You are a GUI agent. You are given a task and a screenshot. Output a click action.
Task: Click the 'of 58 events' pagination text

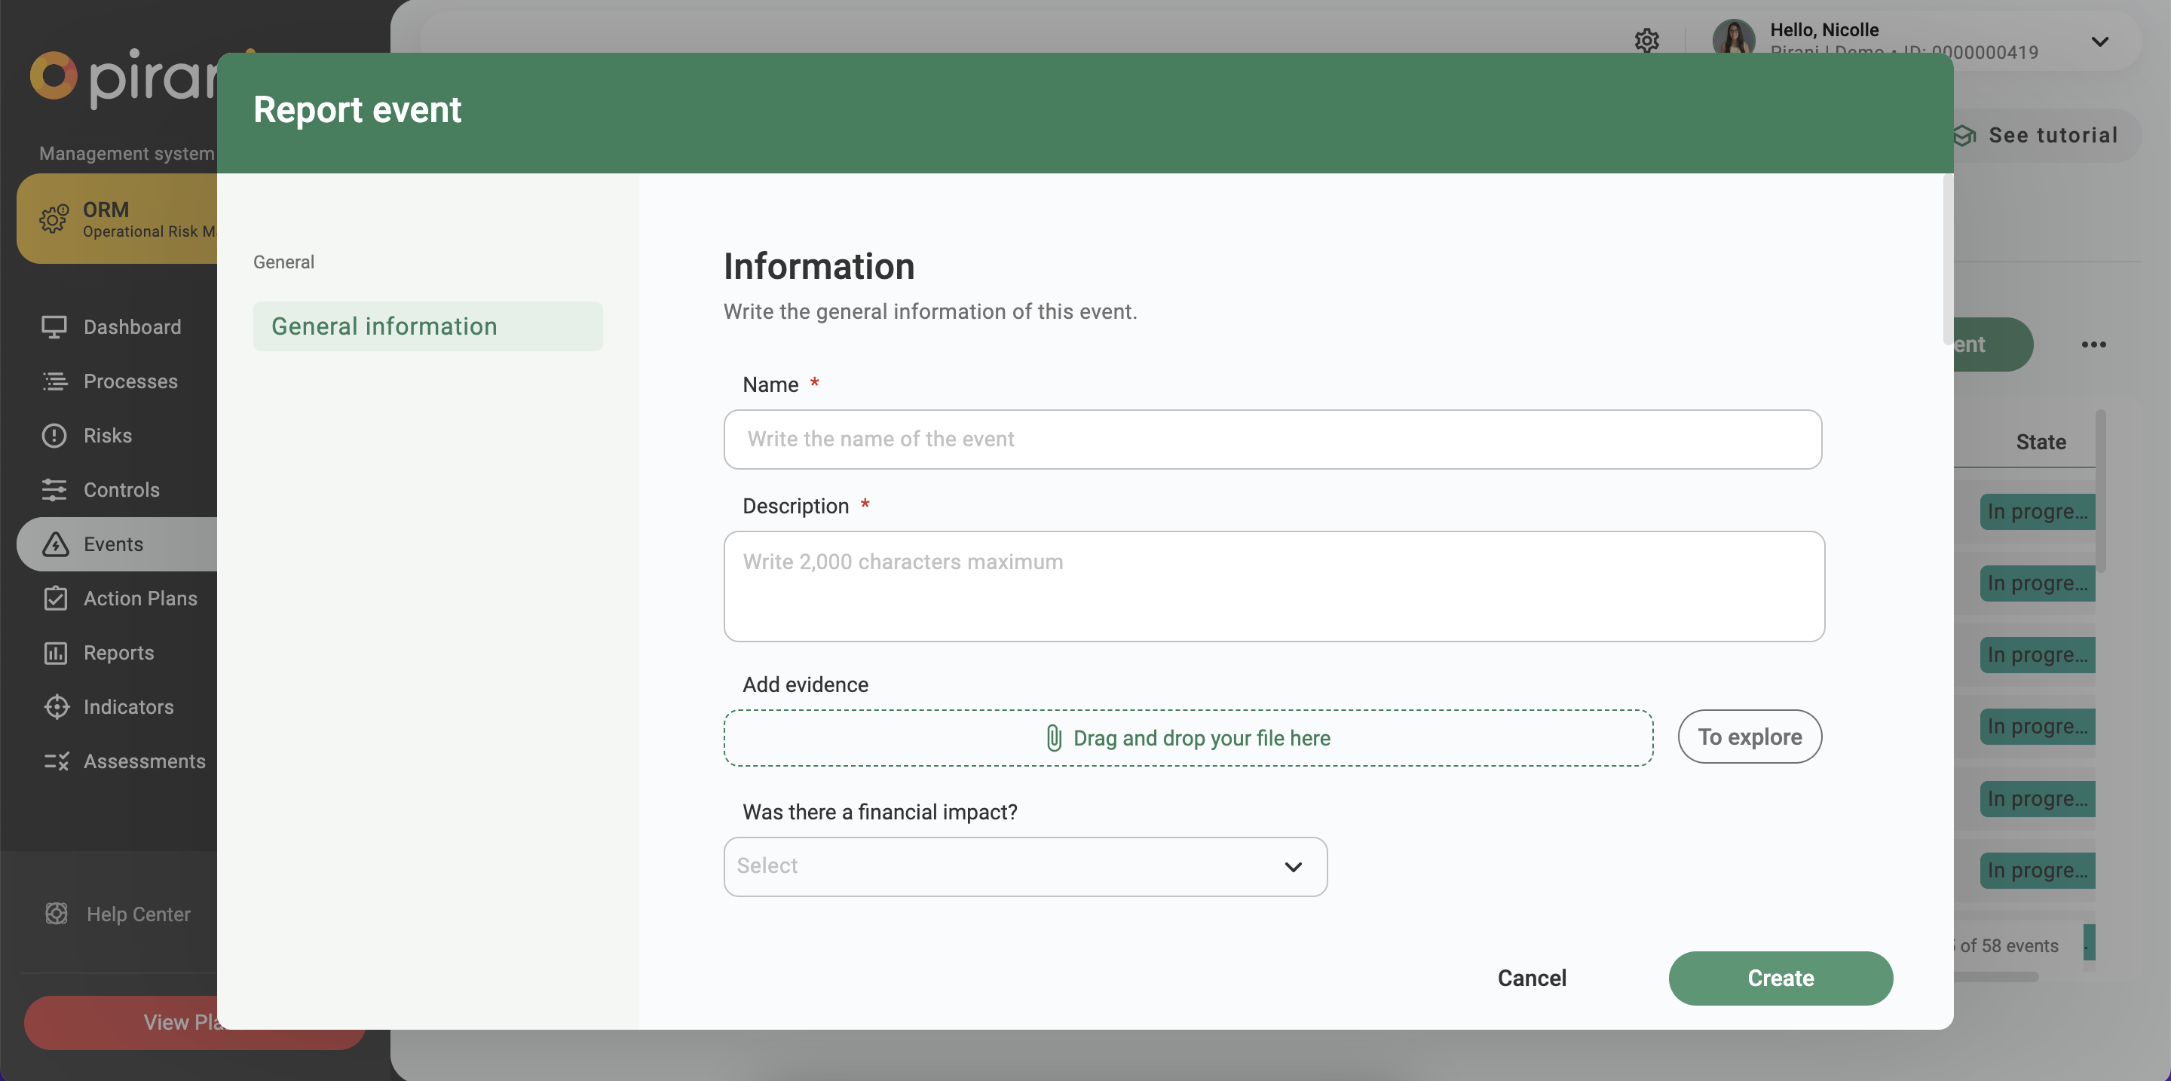pyautogui.click(x=2008, y=945)
